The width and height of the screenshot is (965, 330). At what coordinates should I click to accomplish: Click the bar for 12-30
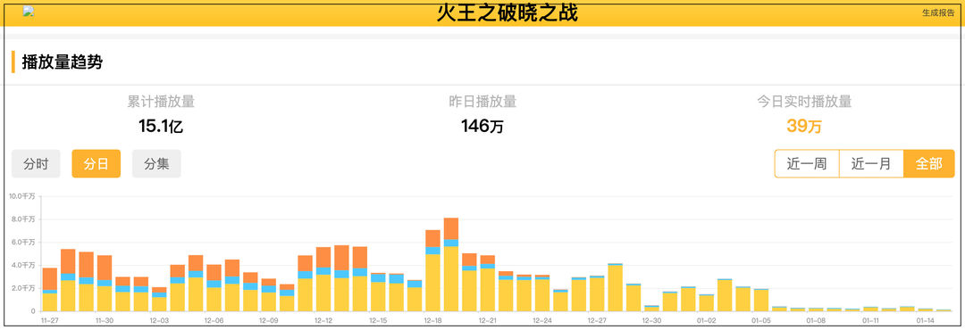click(651, 309)
